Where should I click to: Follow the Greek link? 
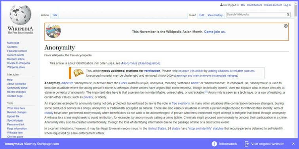point(123,83)
